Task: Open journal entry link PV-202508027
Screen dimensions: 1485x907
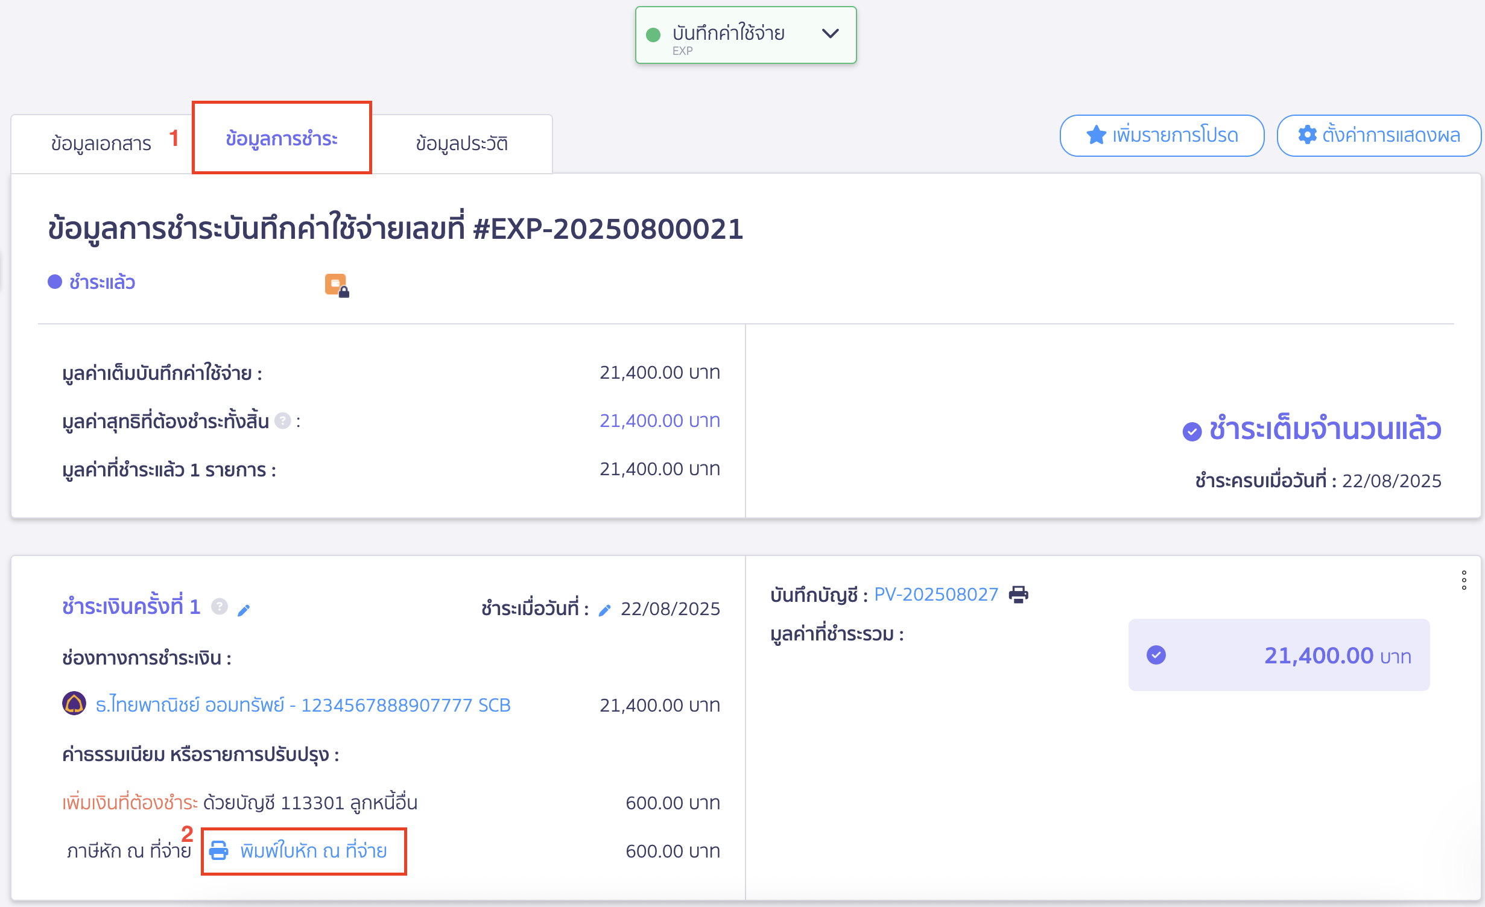Action: 936,595
